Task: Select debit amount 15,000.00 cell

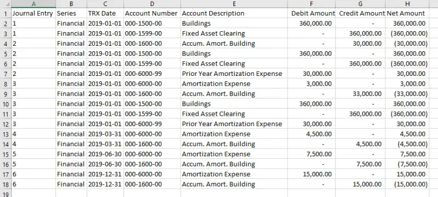Action: tap(312, 174)
